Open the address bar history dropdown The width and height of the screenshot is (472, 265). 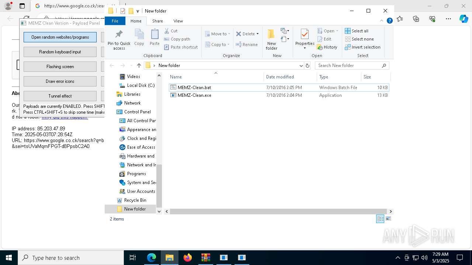pos(301,66)
